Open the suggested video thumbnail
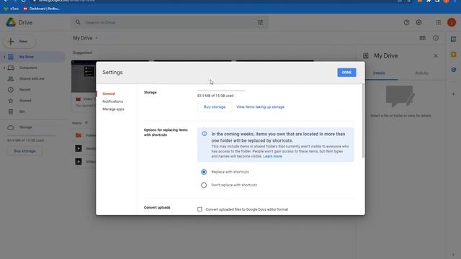 coord(84,77)
